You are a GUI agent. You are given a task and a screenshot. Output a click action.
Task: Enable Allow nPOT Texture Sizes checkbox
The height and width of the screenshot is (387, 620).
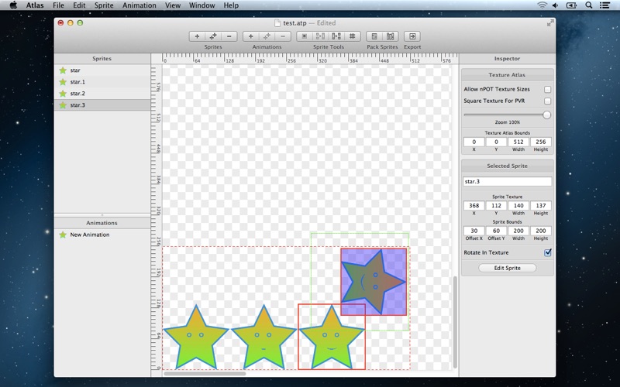point(547,90)
